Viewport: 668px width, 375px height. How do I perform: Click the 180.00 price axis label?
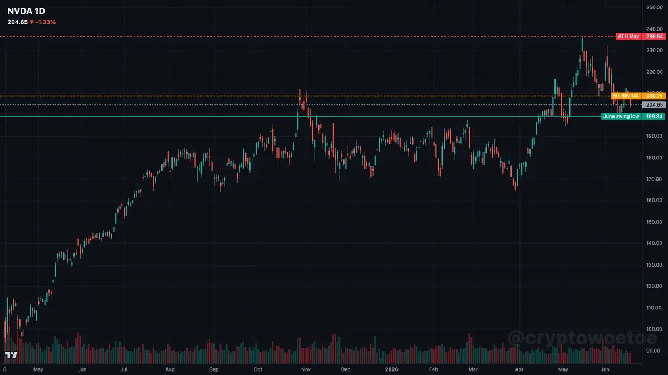654,157
